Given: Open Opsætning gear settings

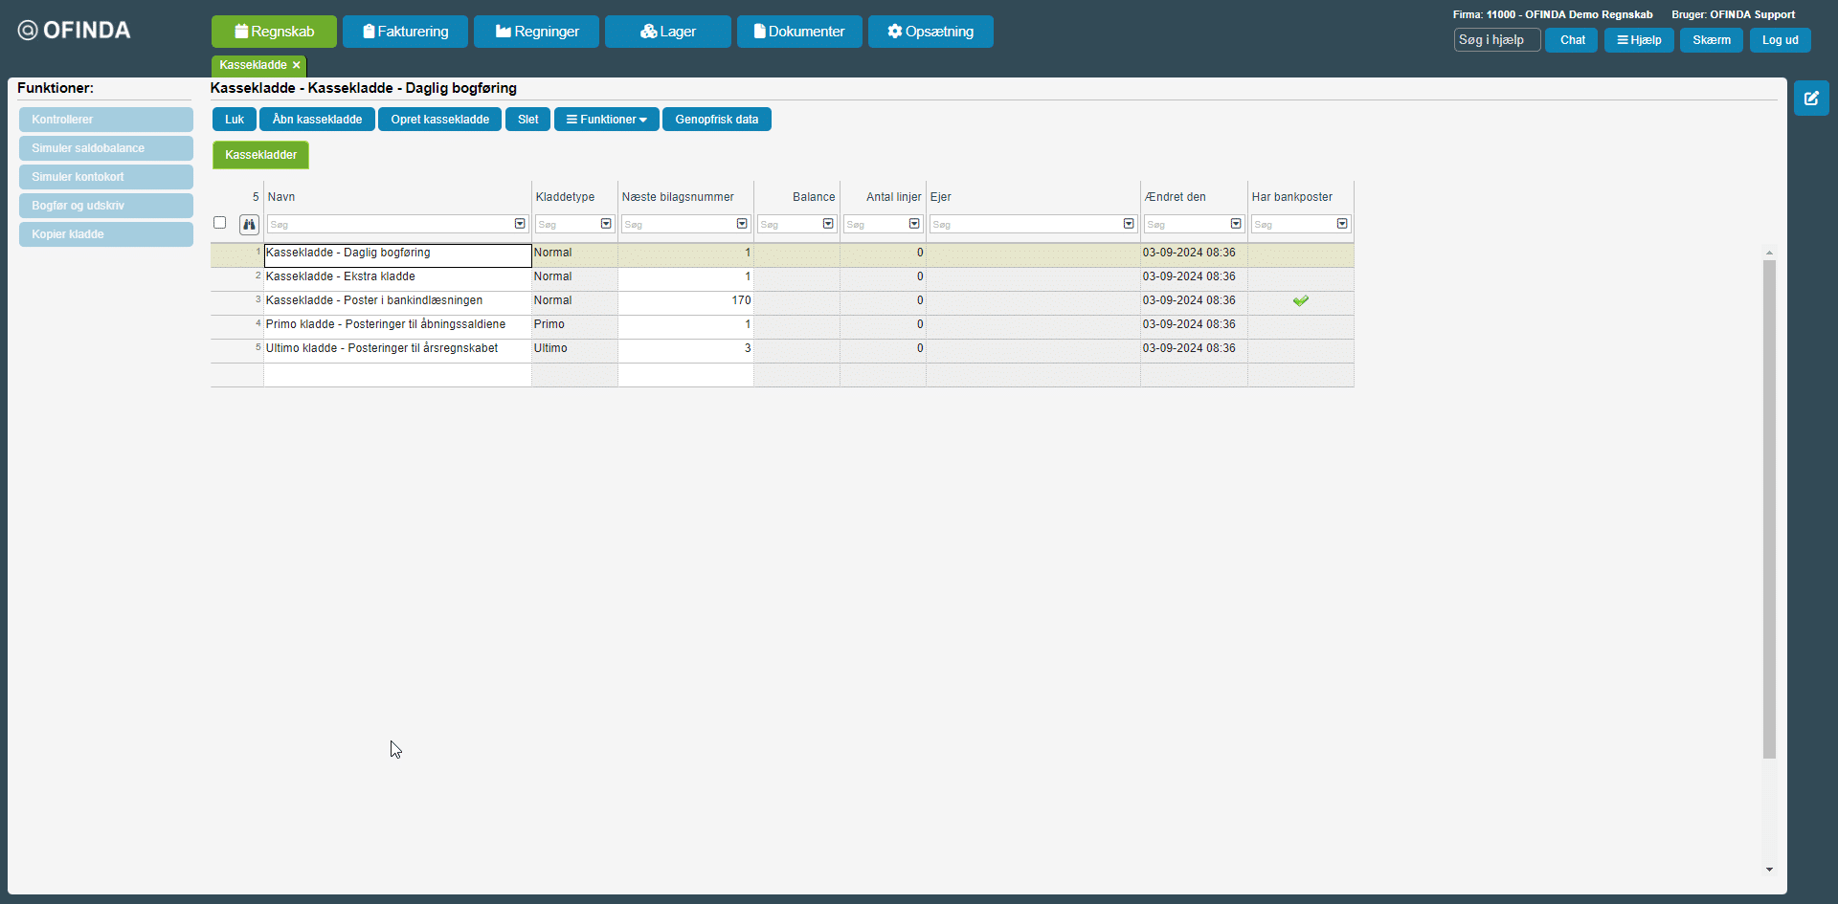Looking at the screenshot, I should coord(930,32).
